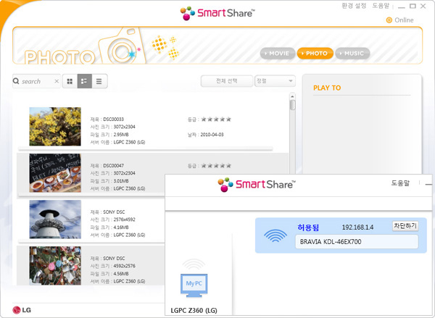Select the yellow flowers DSC00033 thumbnail
Screen dimensions: 435x318
click(55, 127)
